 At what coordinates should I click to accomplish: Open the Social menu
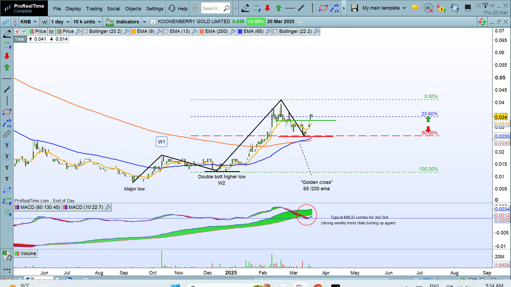pos(113,9)
